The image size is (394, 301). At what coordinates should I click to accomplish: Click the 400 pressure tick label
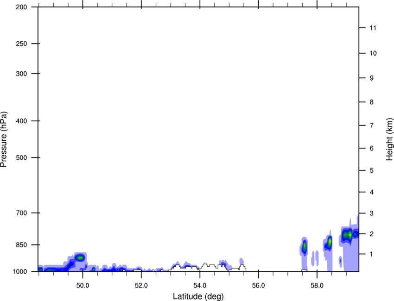(21, 121)
